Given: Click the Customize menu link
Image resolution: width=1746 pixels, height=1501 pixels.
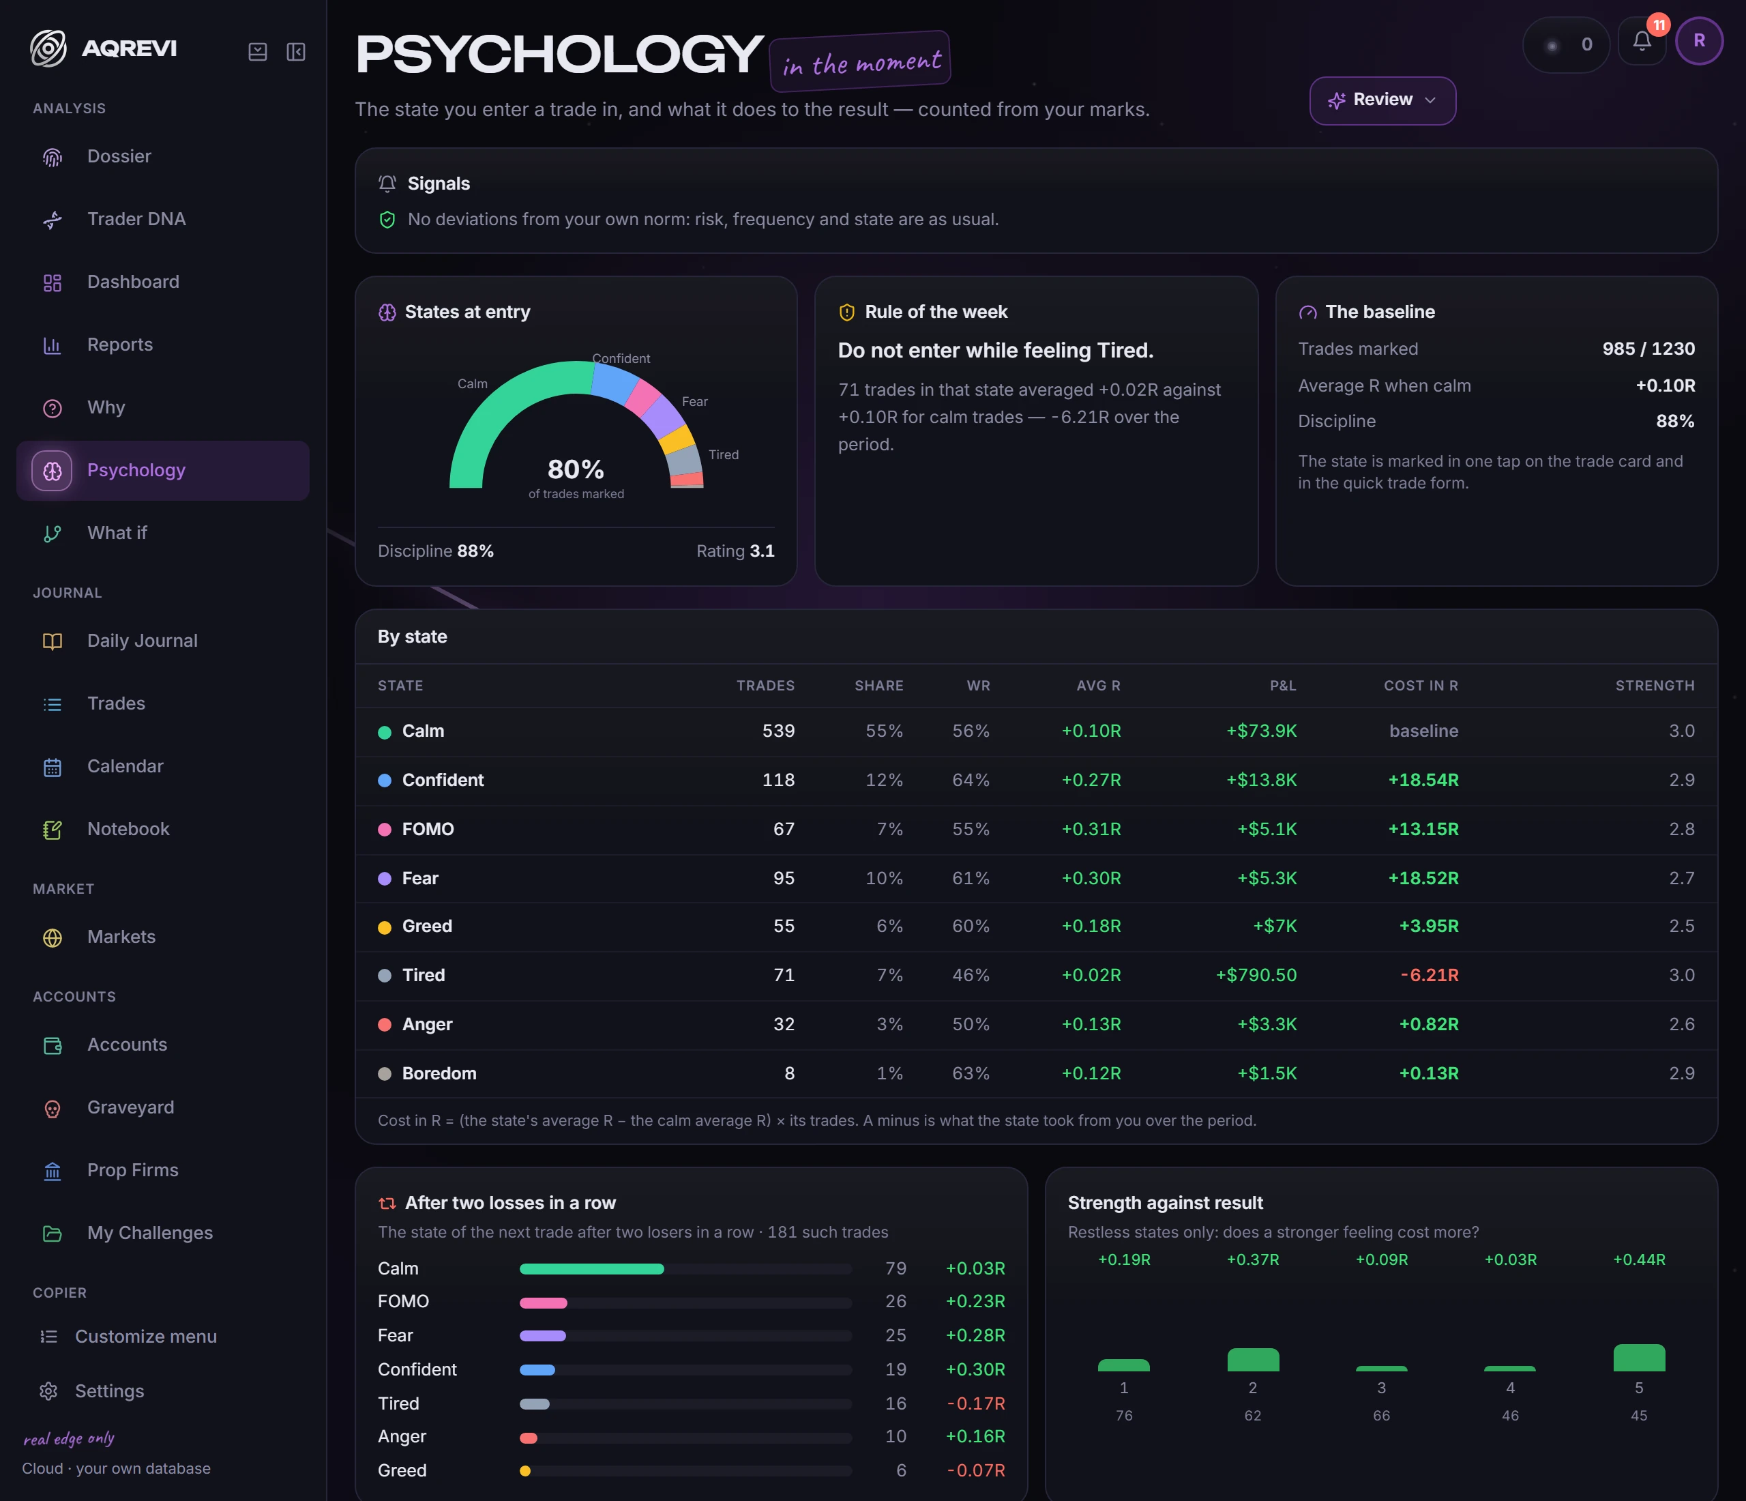Looking at the screenshot, I should 145,1337.
